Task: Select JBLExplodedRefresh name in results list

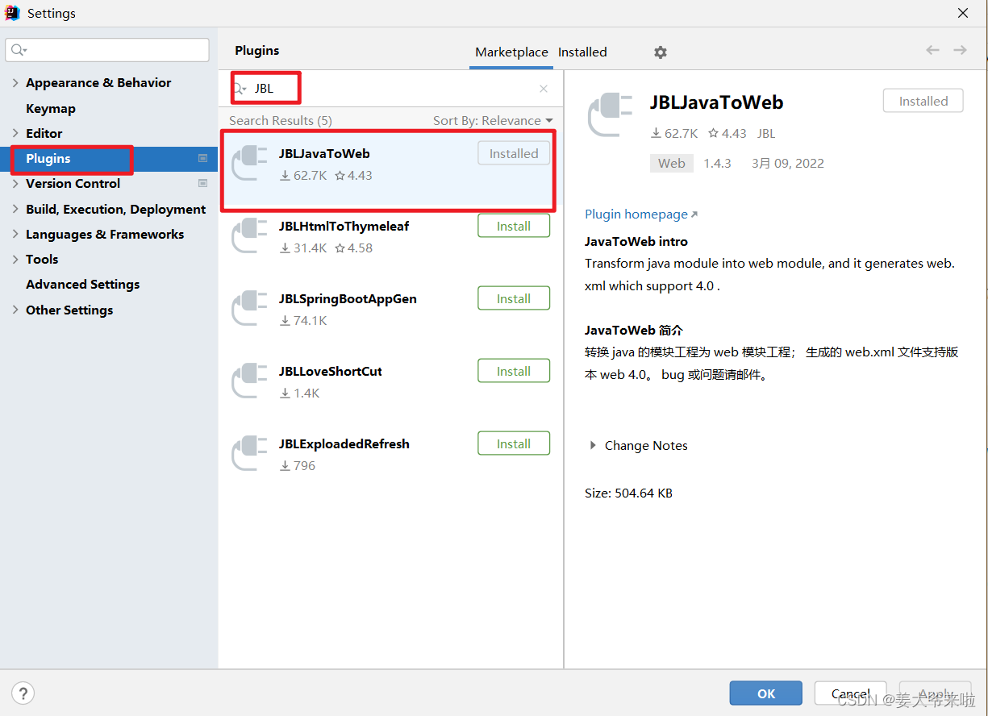Action: (x=344, y=443)
